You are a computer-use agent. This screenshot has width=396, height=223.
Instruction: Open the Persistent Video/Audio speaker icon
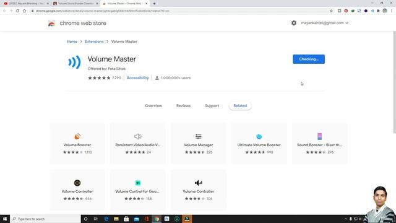pos(138,136)
